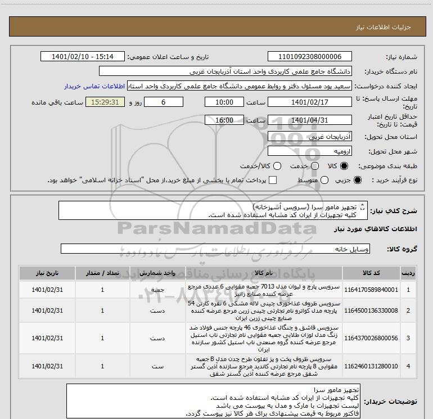Click the price validity date 1401/04/31

click(x=309, y=120)
